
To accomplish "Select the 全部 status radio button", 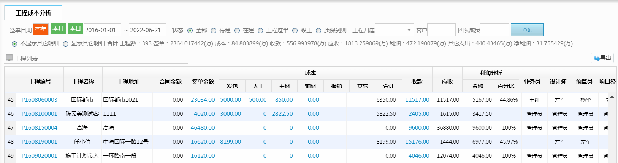I will 190,31.
